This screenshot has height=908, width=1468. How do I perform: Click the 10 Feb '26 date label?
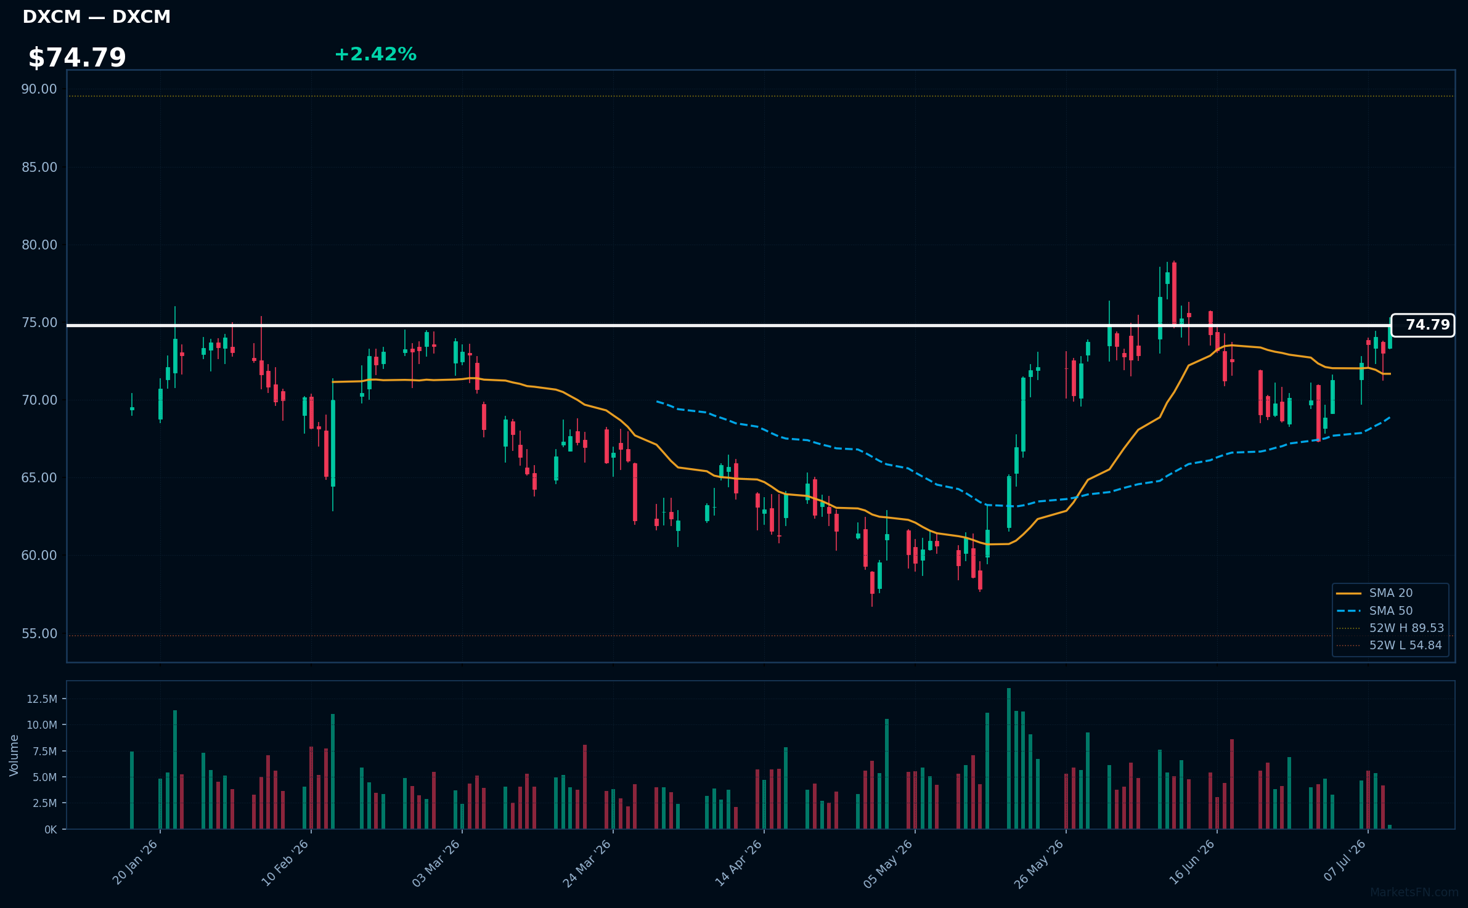click(x=285, y=862)
